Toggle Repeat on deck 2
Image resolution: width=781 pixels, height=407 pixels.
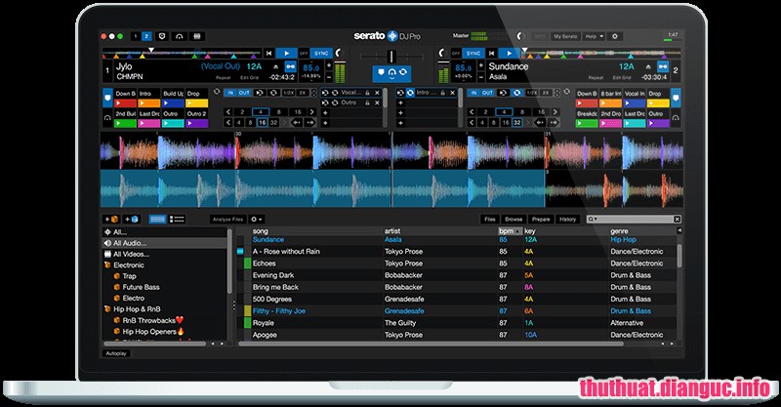click(596, 78)
